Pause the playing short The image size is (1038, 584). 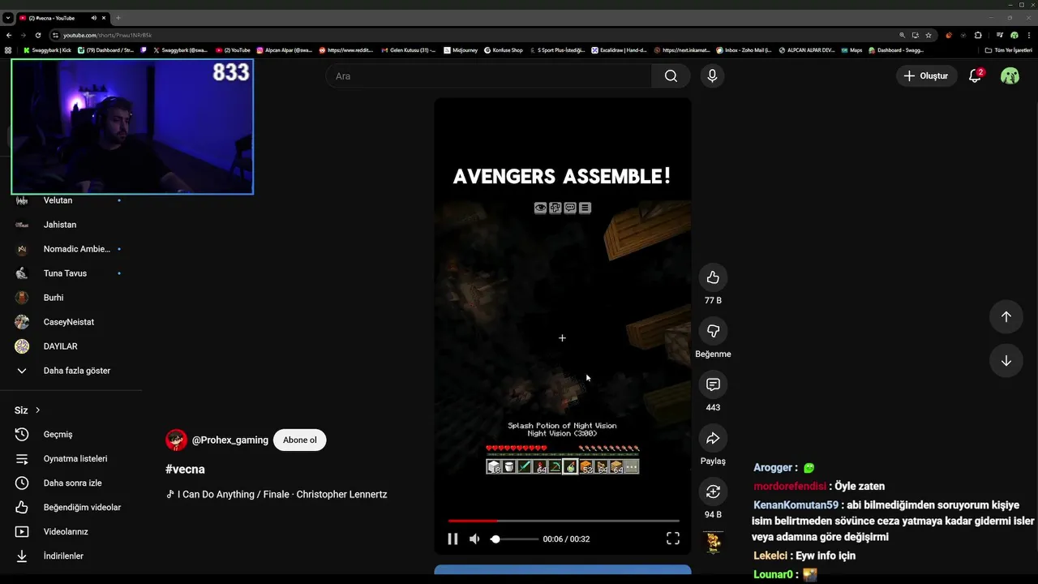point(453,539)
